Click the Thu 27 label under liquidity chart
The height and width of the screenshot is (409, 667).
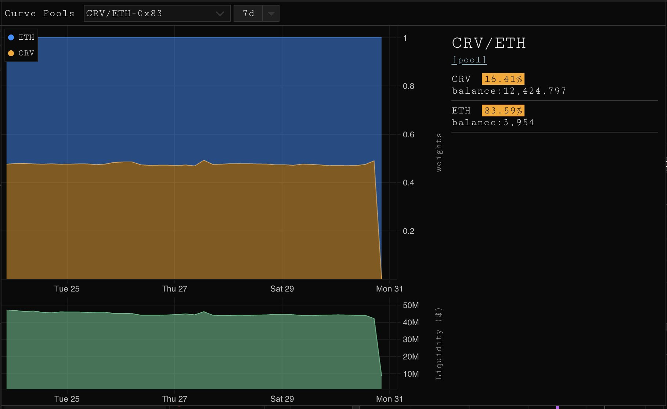174,399
